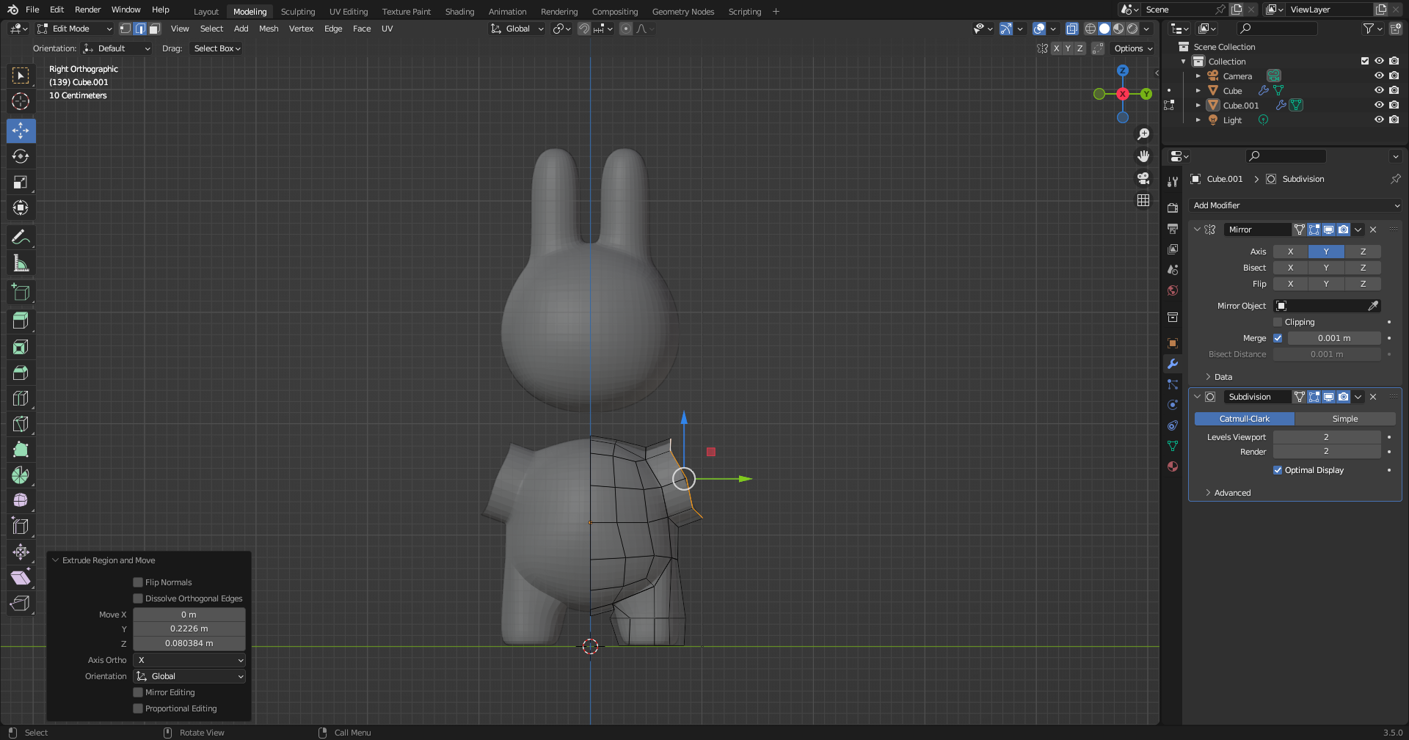Open the Modifiers wrench properties tab
The height and width of the screenshot is (740, 1409).
[x=1173, y=364]
